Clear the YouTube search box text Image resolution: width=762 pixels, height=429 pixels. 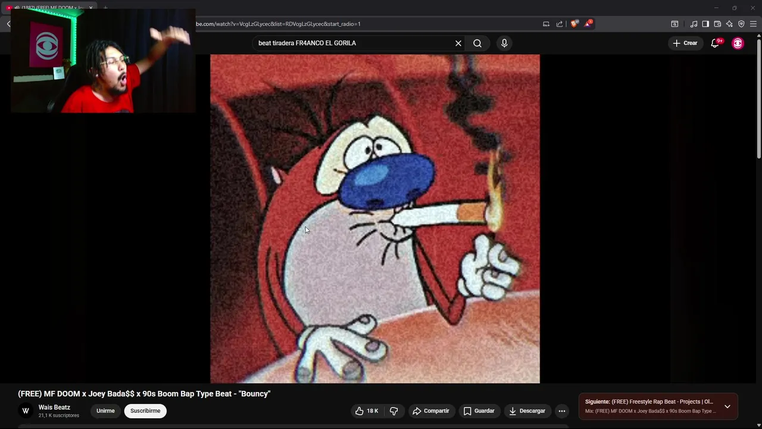[458, 43]
